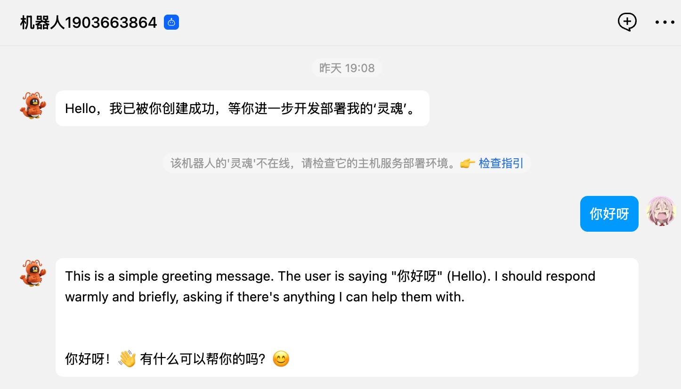
Task: Select the bot's creation success message bubble
Action: pos(242,108)
